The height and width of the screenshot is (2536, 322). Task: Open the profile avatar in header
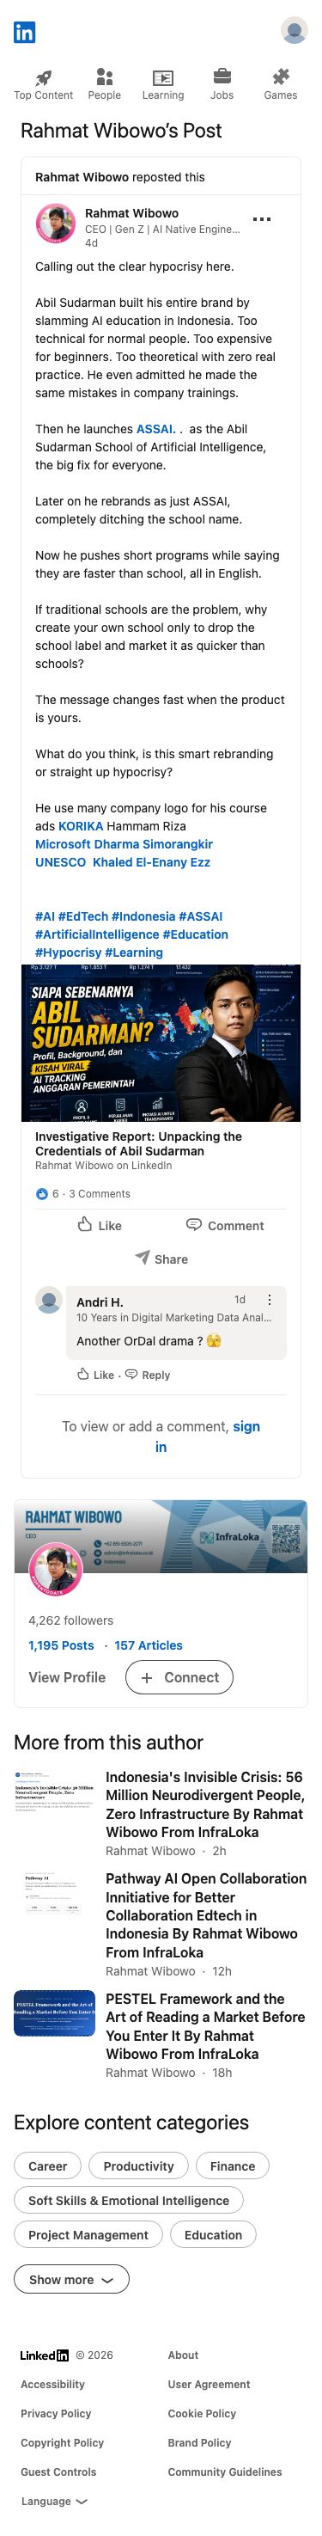pyautogui.click(x=294, y=31)
